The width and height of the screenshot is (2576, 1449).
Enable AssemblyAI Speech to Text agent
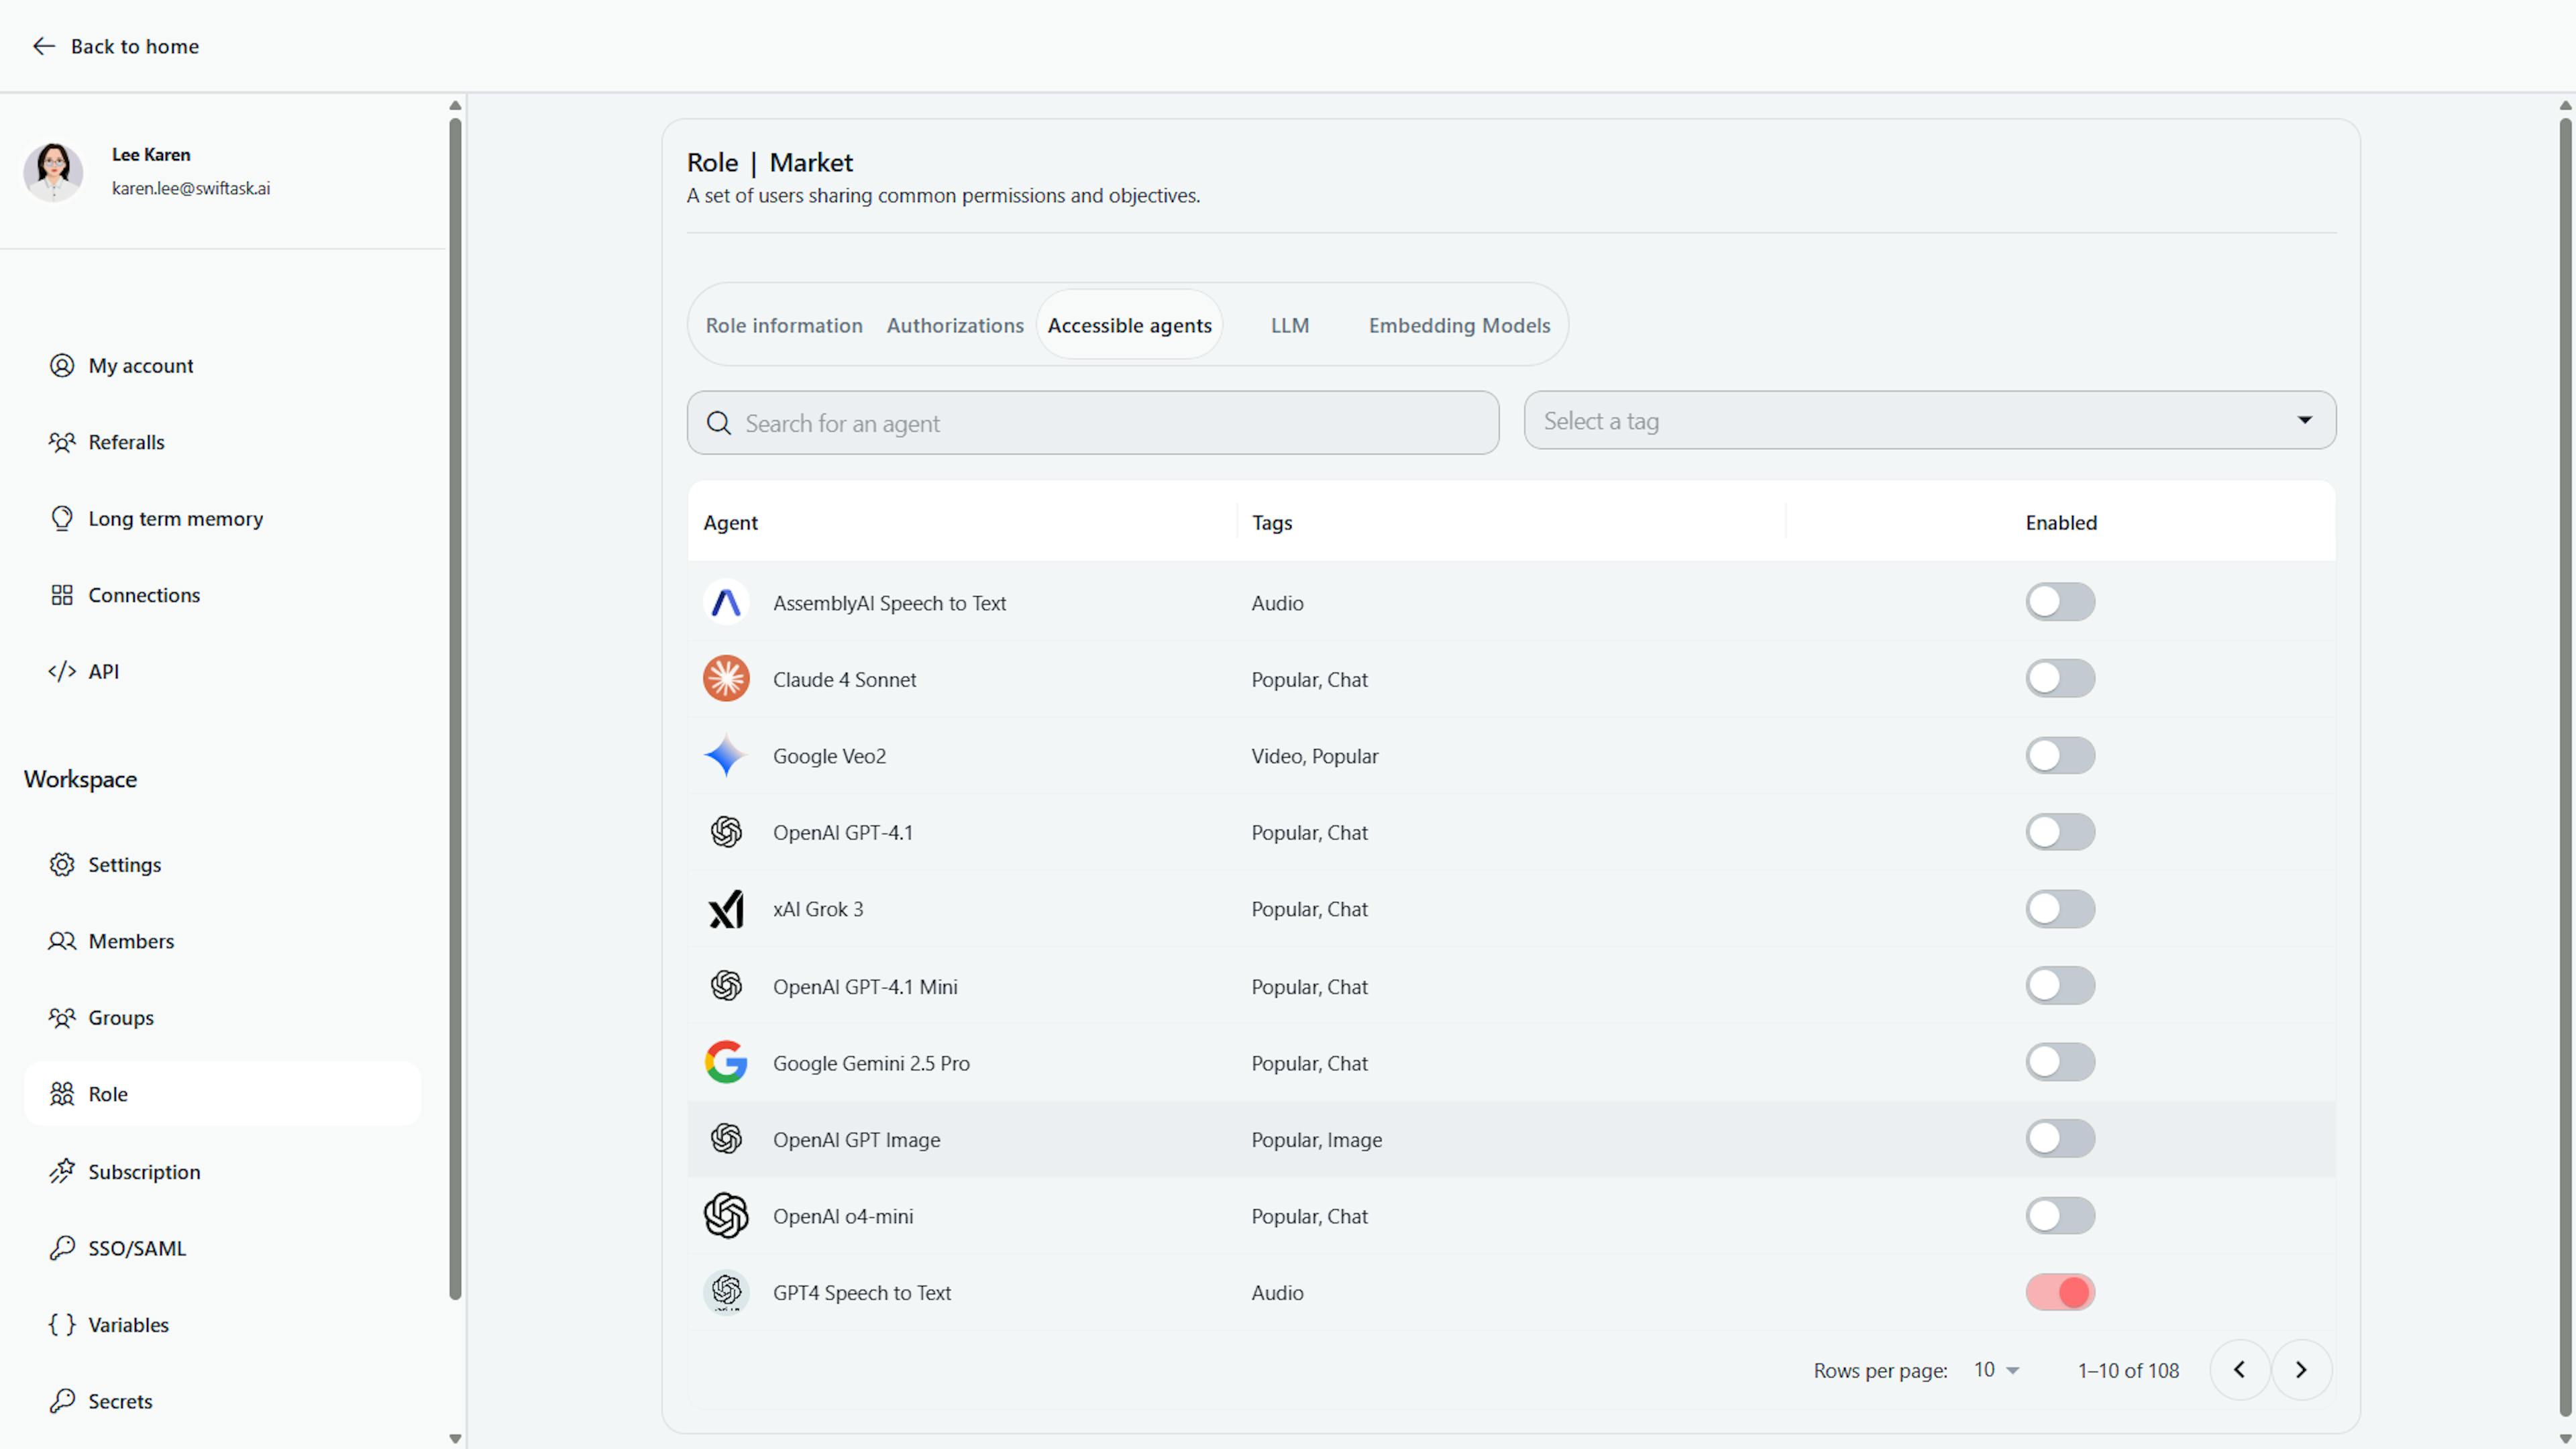pos(2060,602)
